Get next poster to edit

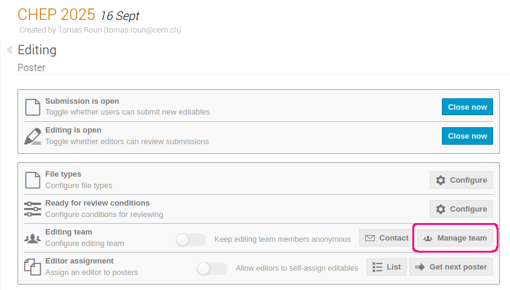451,267
